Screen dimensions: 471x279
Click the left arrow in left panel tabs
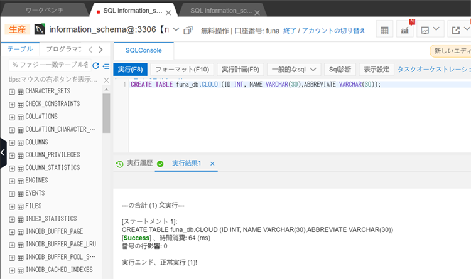[x=90, y=50]
